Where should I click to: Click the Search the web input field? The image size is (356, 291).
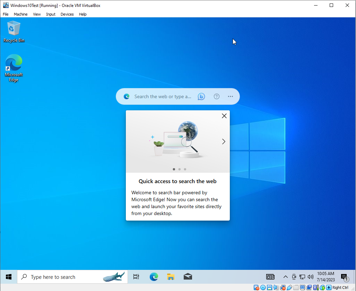[163, 96]
